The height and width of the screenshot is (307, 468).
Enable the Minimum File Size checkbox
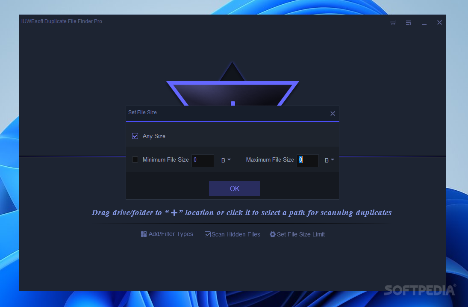pyautogui.click(x=135, y=160)
